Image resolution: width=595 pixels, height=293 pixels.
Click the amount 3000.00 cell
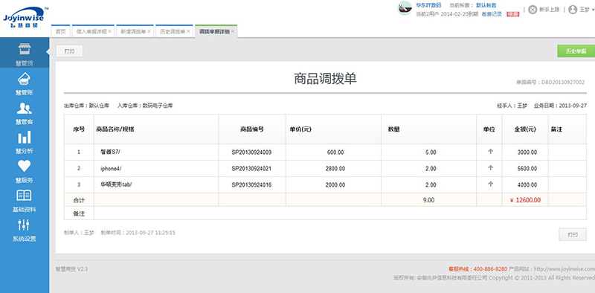(525, 152)
